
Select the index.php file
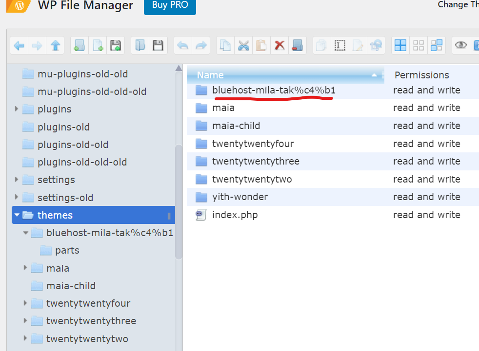(333, 215)
